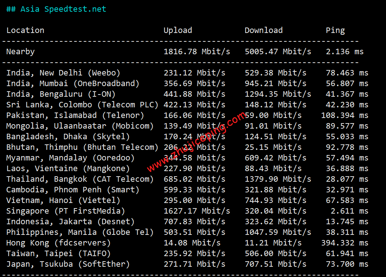Select Mandalay download '609.42 Mbit/s'

tap(276, 158)
